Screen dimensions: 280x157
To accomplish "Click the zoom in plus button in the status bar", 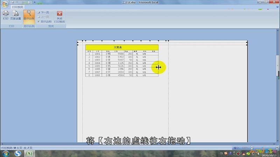I will click(277, 148).
